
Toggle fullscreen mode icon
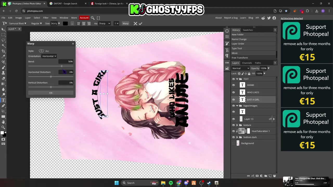click(x=98, y=18)
